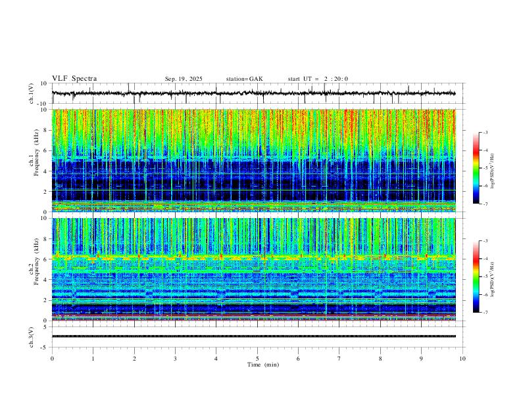
Task: Click the "10" tick on the time axis
Action: click(462, 359)
